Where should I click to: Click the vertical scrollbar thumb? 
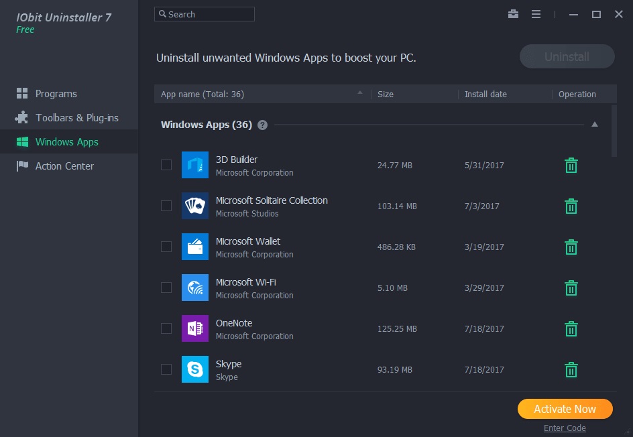click(614, 131)
